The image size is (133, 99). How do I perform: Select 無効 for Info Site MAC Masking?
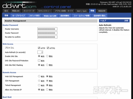click(x=47, y=65)
